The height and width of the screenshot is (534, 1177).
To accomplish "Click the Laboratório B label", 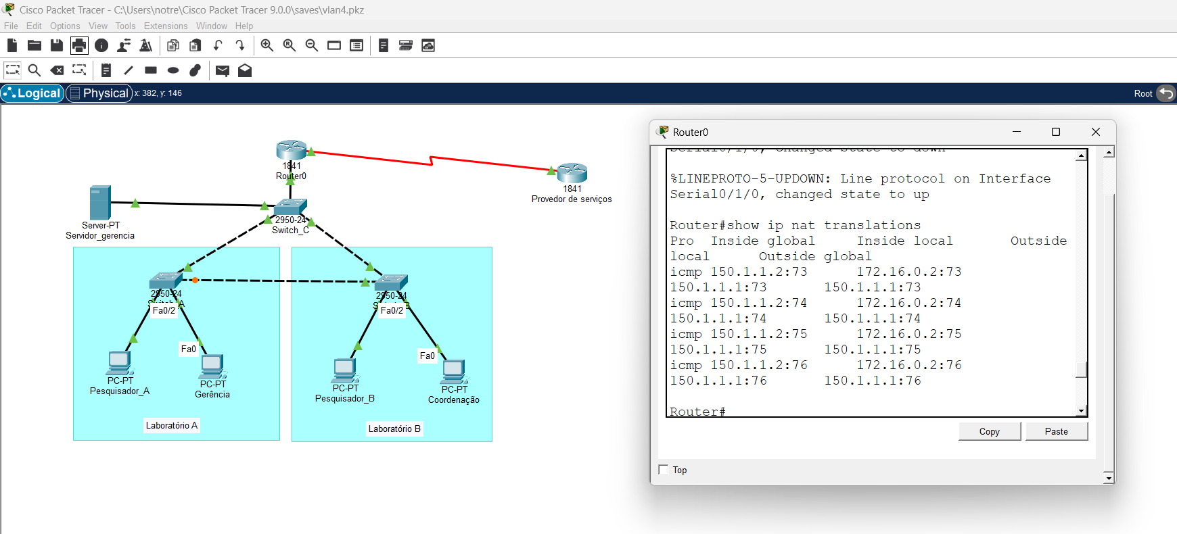I will tap(394, 429).
